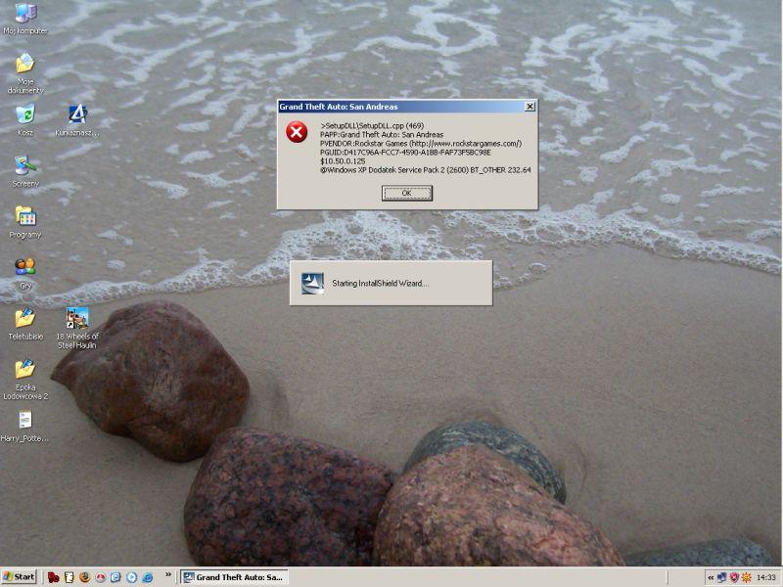Viewport: 783px width, 587px height.
Task: Click the "PAPP:Grand Theft Auto: San Andreas" line
Action: (x=382, y=134)
